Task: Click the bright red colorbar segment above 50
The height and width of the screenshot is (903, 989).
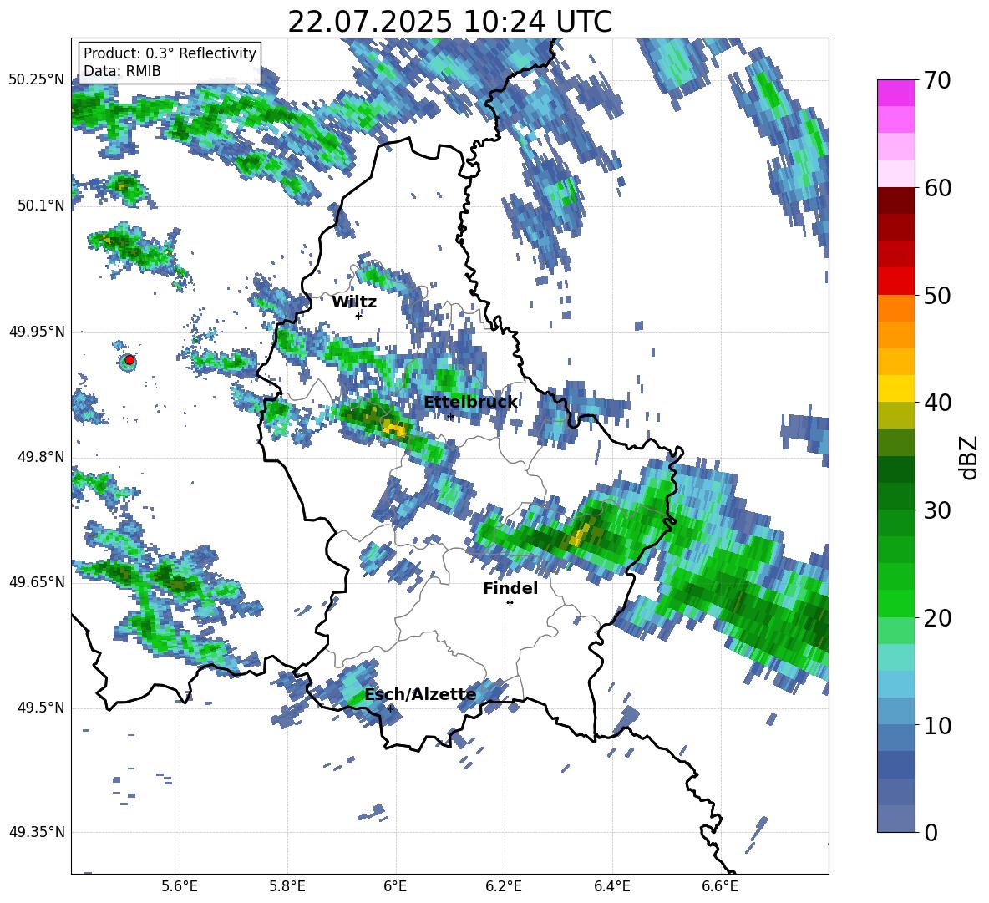Action: 895,282
